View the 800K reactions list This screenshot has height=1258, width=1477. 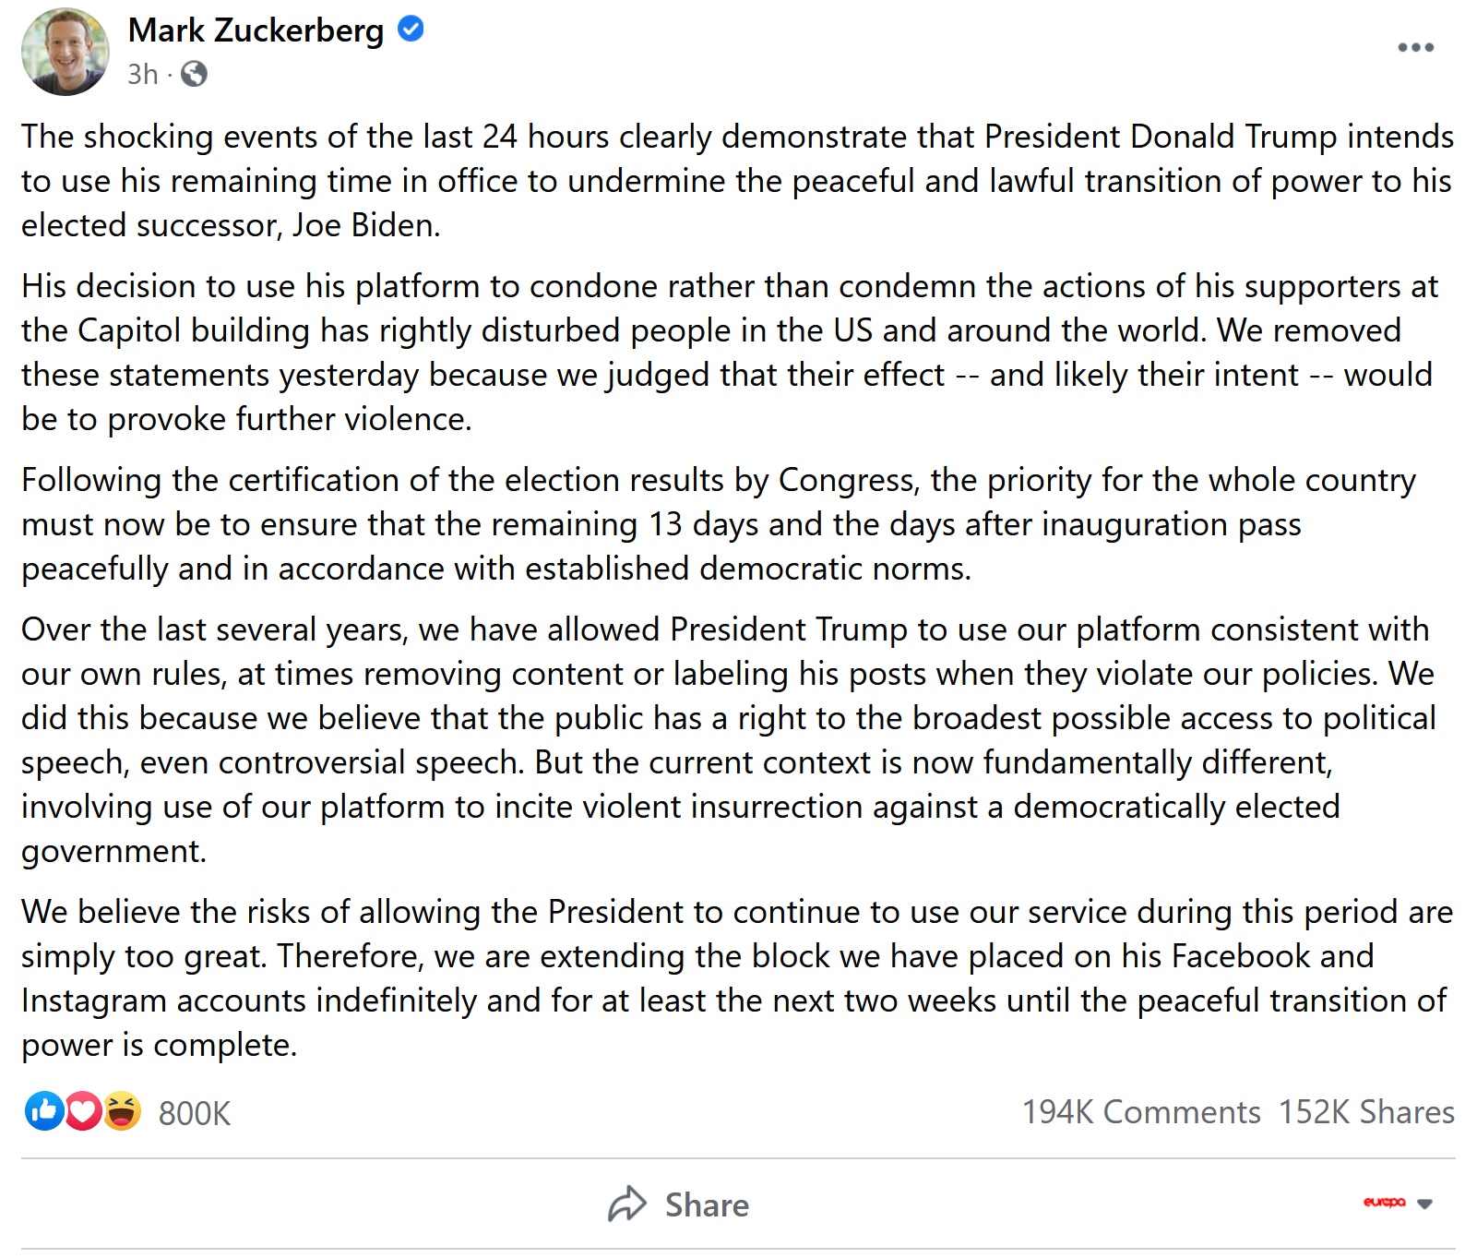(x=195, y=1113)
